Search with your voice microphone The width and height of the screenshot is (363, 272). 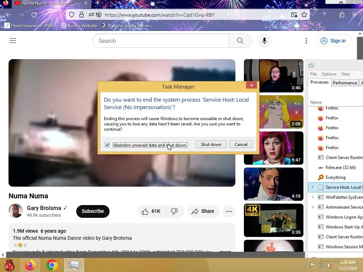pyautogui.click(x=264, y=41)
